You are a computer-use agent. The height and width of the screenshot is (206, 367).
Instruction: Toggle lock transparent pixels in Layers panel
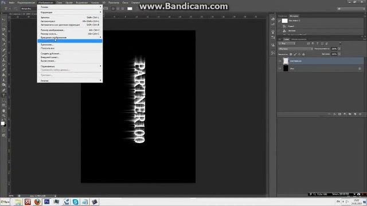pyautogui.click(x=291, y=54)
